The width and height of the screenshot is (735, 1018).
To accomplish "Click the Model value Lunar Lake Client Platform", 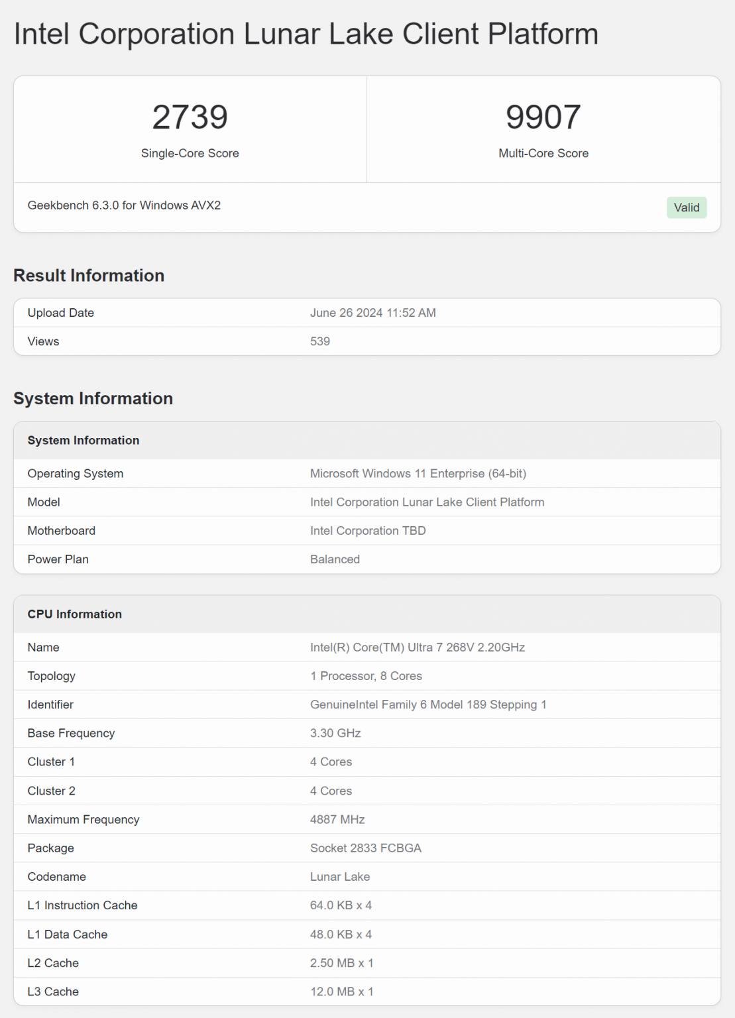I will pos(427,502).
